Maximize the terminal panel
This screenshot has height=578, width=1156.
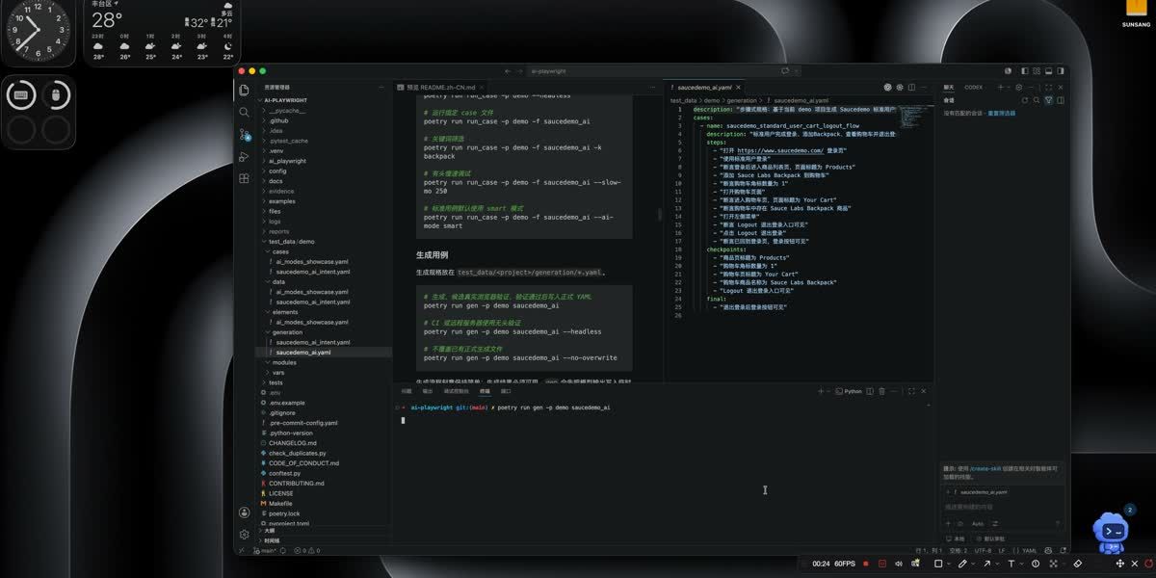[911, 391]
